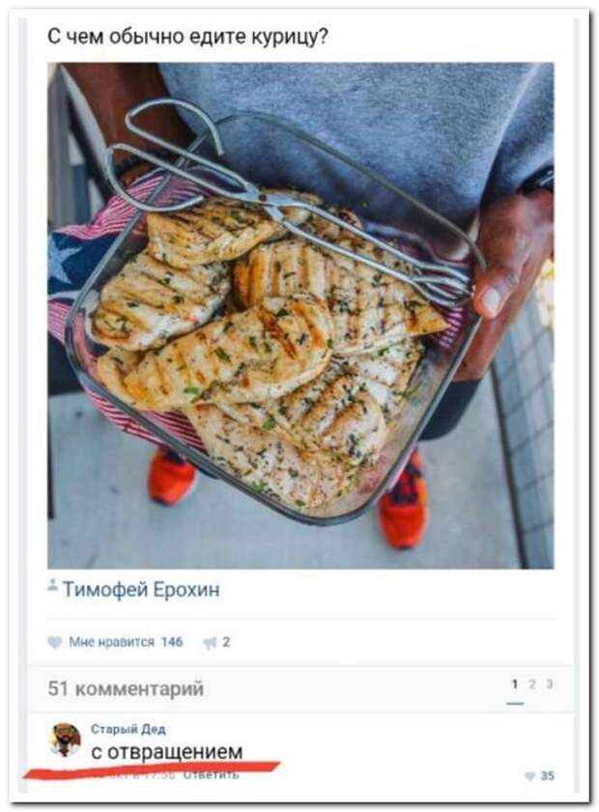Go to comments page 2
Viewport: 599px width, 812px height.
[531, 685]
